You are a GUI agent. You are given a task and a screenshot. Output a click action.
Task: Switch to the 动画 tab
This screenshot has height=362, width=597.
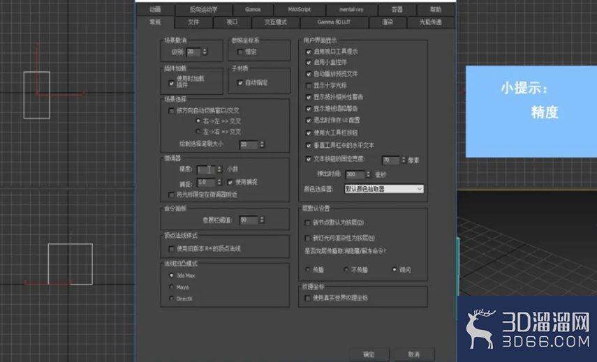pos(155,10)
